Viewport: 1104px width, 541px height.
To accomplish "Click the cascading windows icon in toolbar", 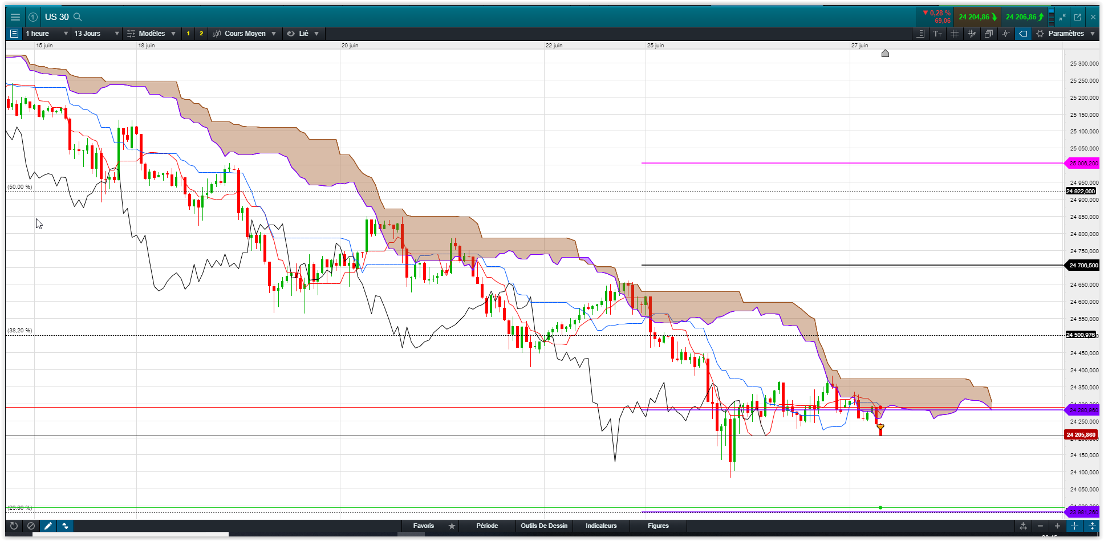I will point(989,34).
